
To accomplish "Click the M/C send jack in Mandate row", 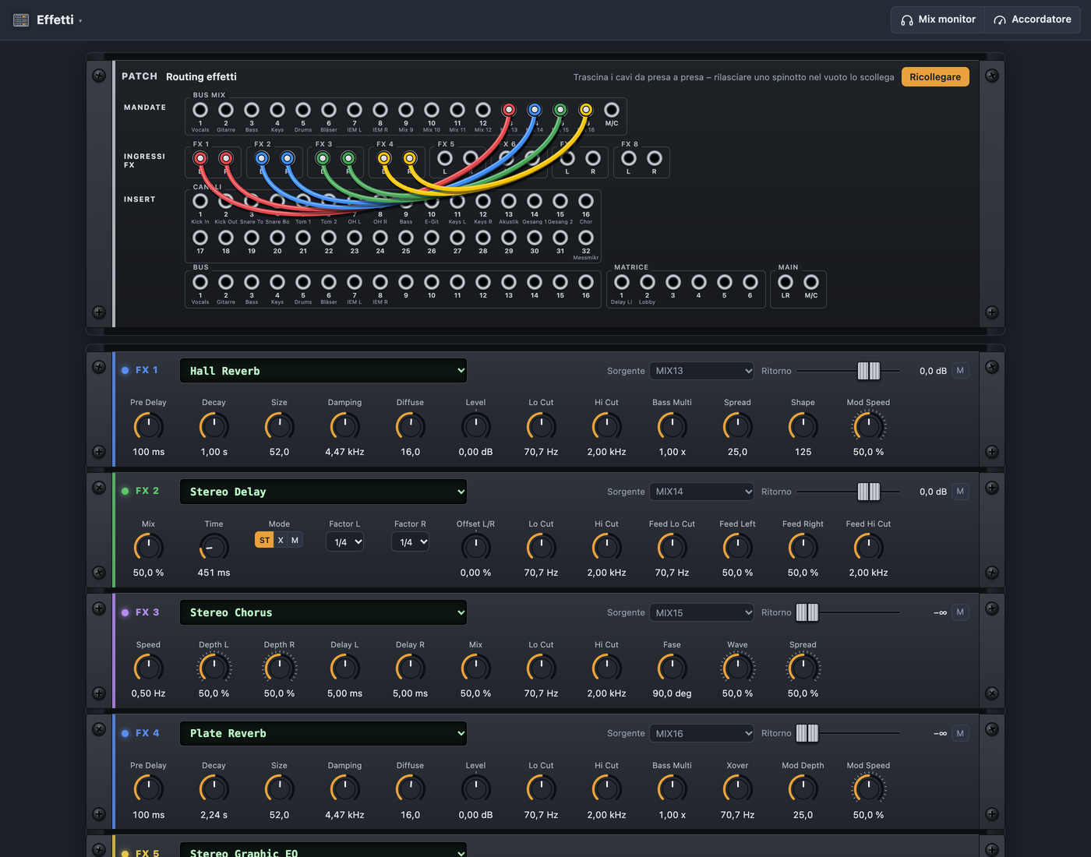I will click(x=612, y=110).
